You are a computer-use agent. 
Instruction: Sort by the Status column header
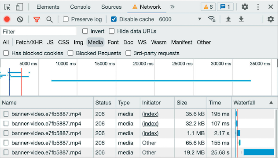tap(105, 103)
